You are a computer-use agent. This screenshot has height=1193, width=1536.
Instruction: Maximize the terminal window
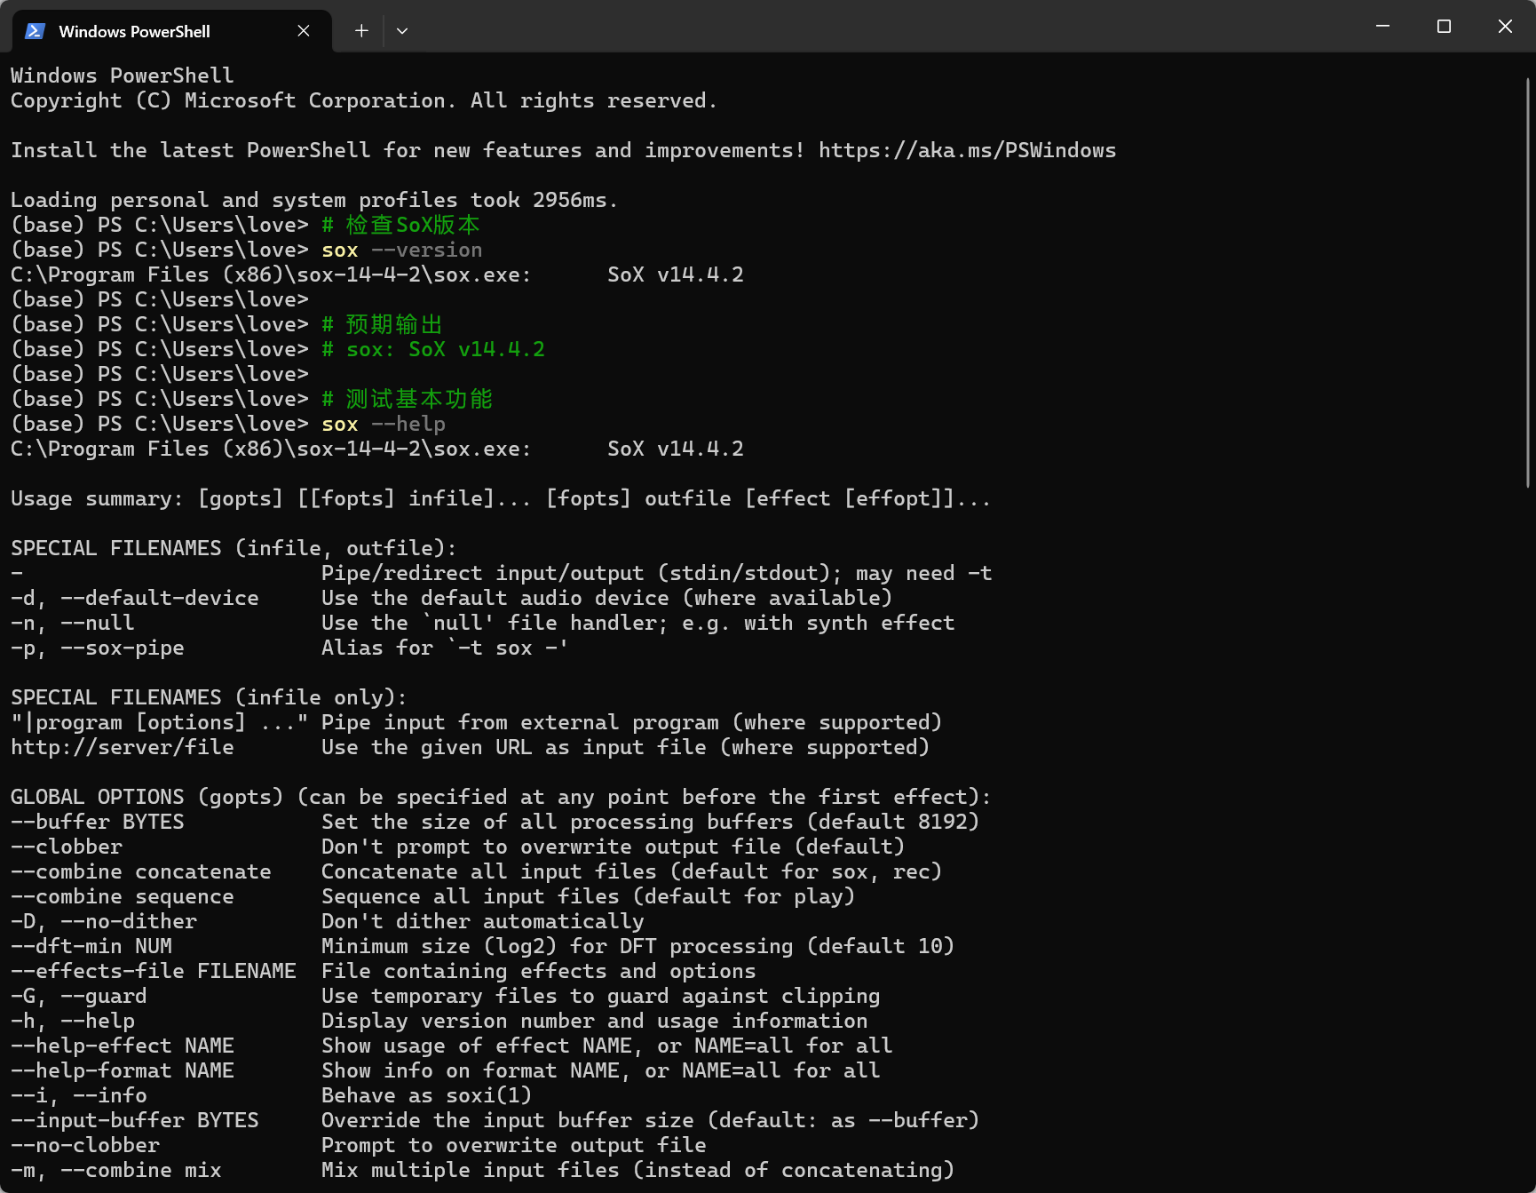point(1444,27)
